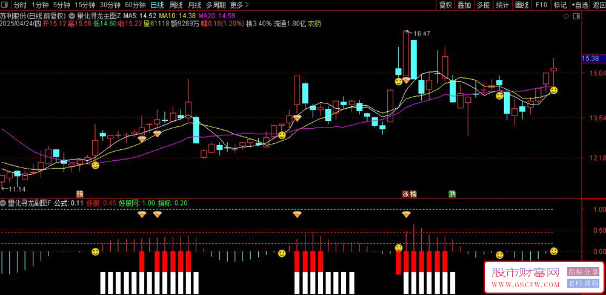Screen dimensions: 606x295
Task: Click the MA5: 14.52 value
Action: click(141, 16)
